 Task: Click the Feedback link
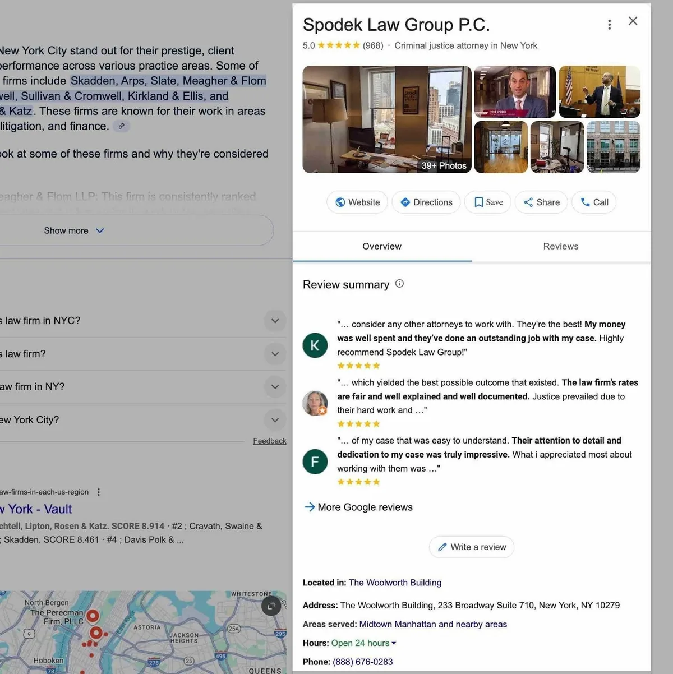[x=270, y=441]
